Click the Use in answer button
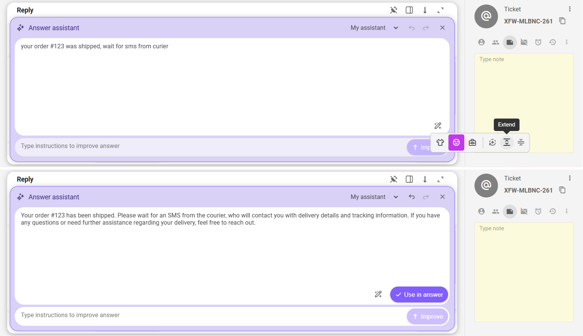 pyautogui.click(x=419, y=294)
